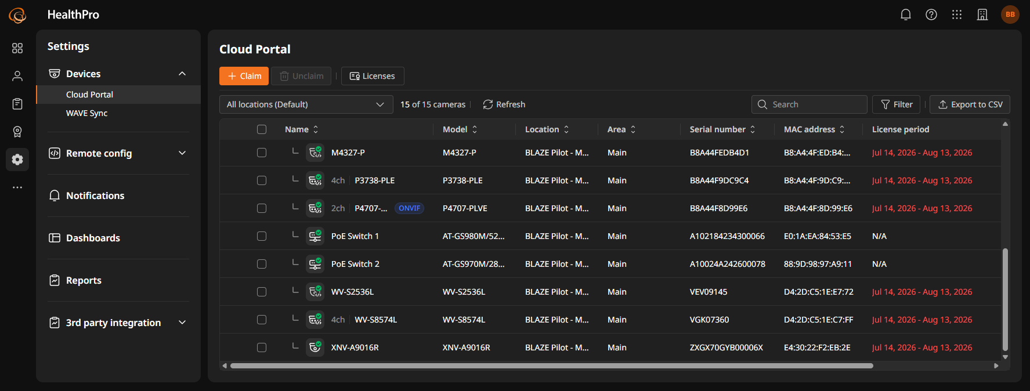The height and width of the screenshot is (391, 1030).
Task: Click the P3738-PLE camera device icon
Action: click(x=315, y=180)
